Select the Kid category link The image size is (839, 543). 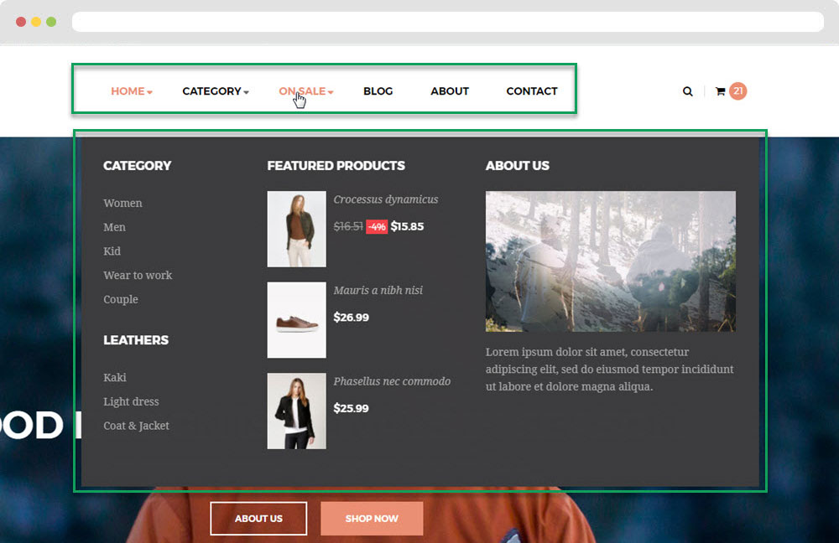112,251
